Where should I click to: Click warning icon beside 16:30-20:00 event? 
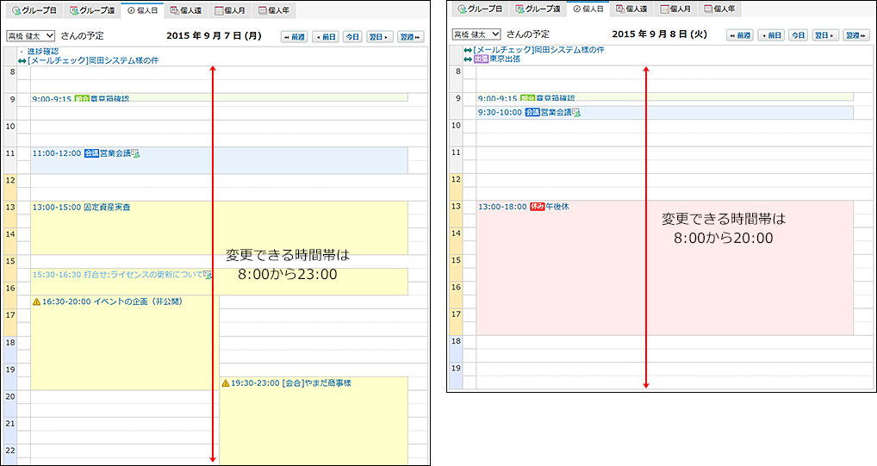click(x=36, y=301)
